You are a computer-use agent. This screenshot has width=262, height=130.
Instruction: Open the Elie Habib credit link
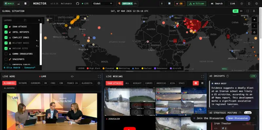(x=19, y=68)
